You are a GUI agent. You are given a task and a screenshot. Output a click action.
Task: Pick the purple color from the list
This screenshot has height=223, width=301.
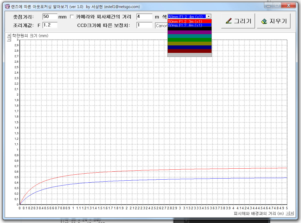tap(189, 32)
